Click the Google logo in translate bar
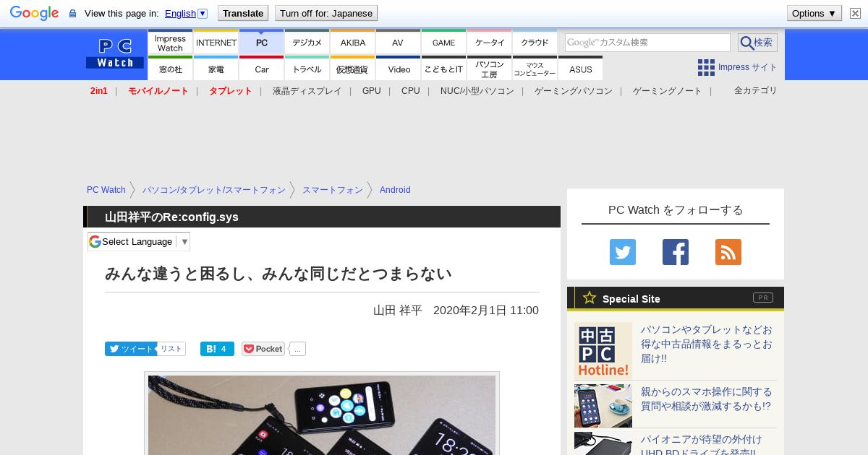 pos(34,13)
